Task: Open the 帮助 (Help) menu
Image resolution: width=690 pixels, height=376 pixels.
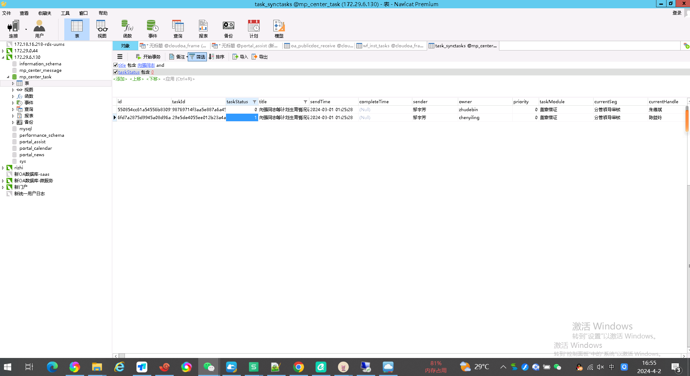Action: (103, 13)
